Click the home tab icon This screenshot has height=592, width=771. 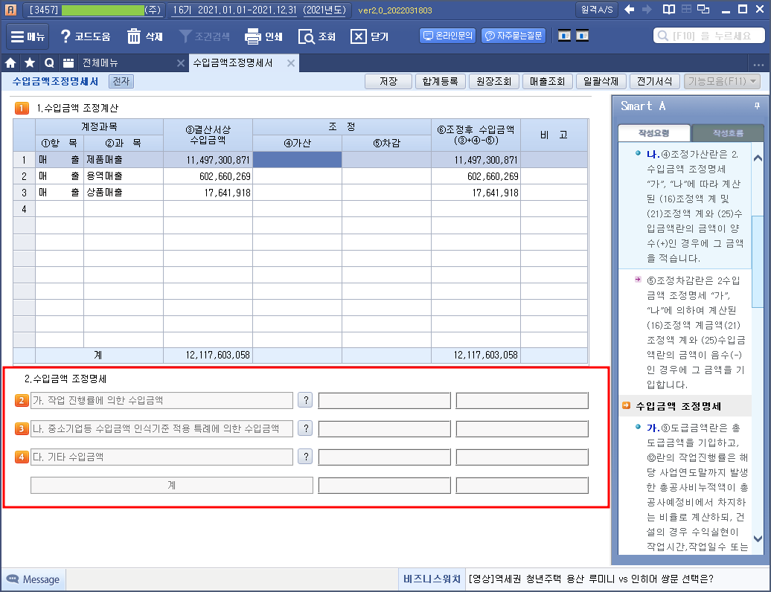point(10,63)
